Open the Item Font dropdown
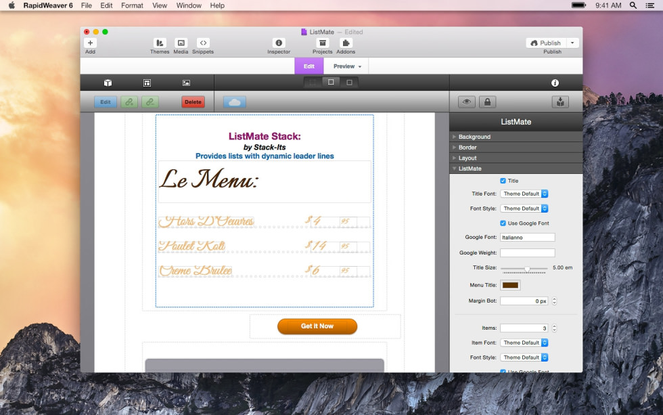 click(524, 343)
